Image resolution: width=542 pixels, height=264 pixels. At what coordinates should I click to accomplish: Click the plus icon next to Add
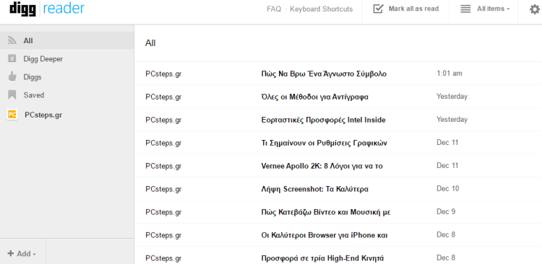point(11,254)
